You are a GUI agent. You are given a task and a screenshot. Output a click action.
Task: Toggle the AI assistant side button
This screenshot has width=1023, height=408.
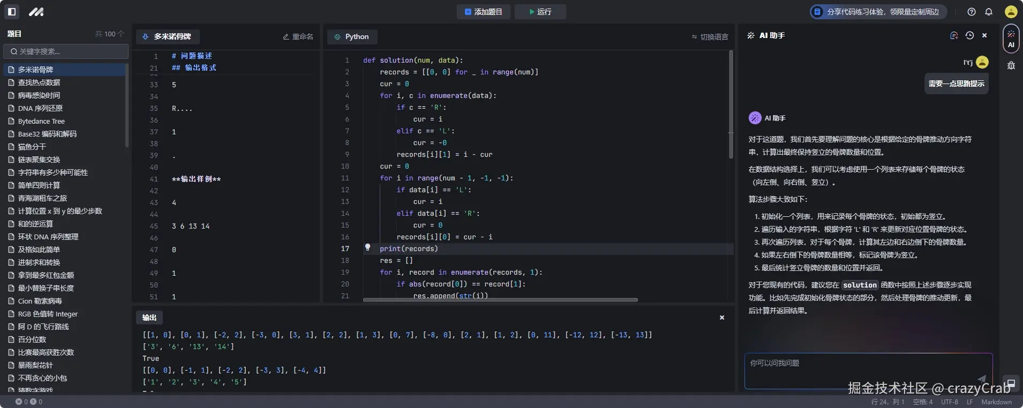(1011, 39)
